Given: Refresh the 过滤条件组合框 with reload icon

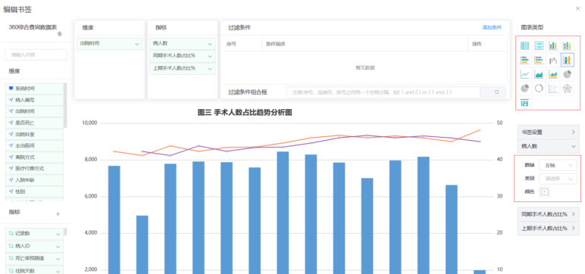Looking at the screenshot, I should coord(496,92).
